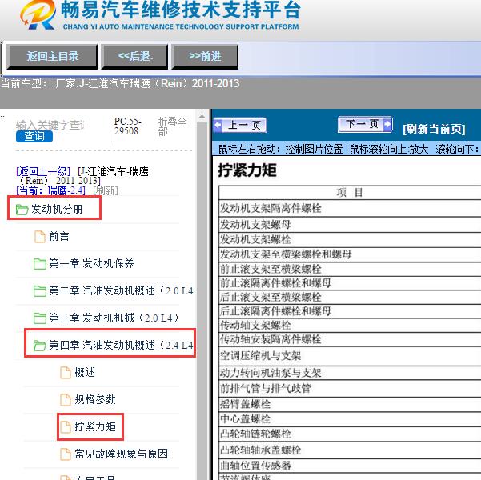Select the 动力转向机油泵与支架 row
Screen dimensions: 481x480
(x=350, y=373)
